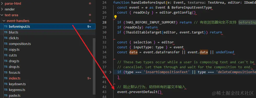Click the modified dot beside text-area
This screenshot has width=256, height=98.
click(x=90, y=15)
